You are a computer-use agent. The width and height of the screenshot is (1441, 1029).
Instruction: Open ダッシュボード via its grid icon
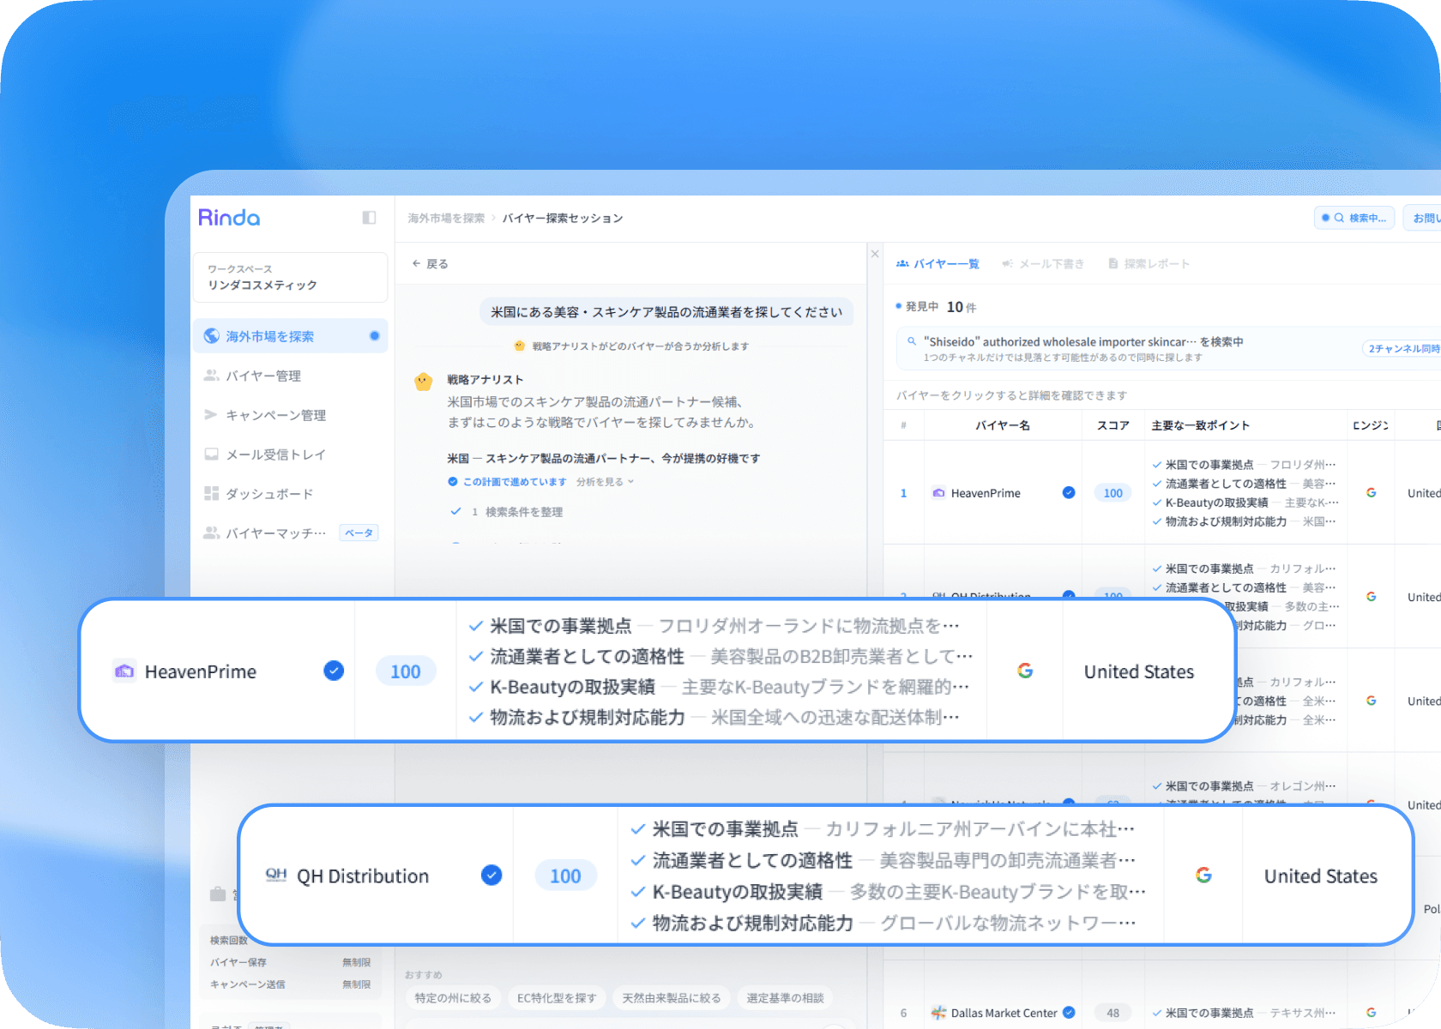[211, 494]
